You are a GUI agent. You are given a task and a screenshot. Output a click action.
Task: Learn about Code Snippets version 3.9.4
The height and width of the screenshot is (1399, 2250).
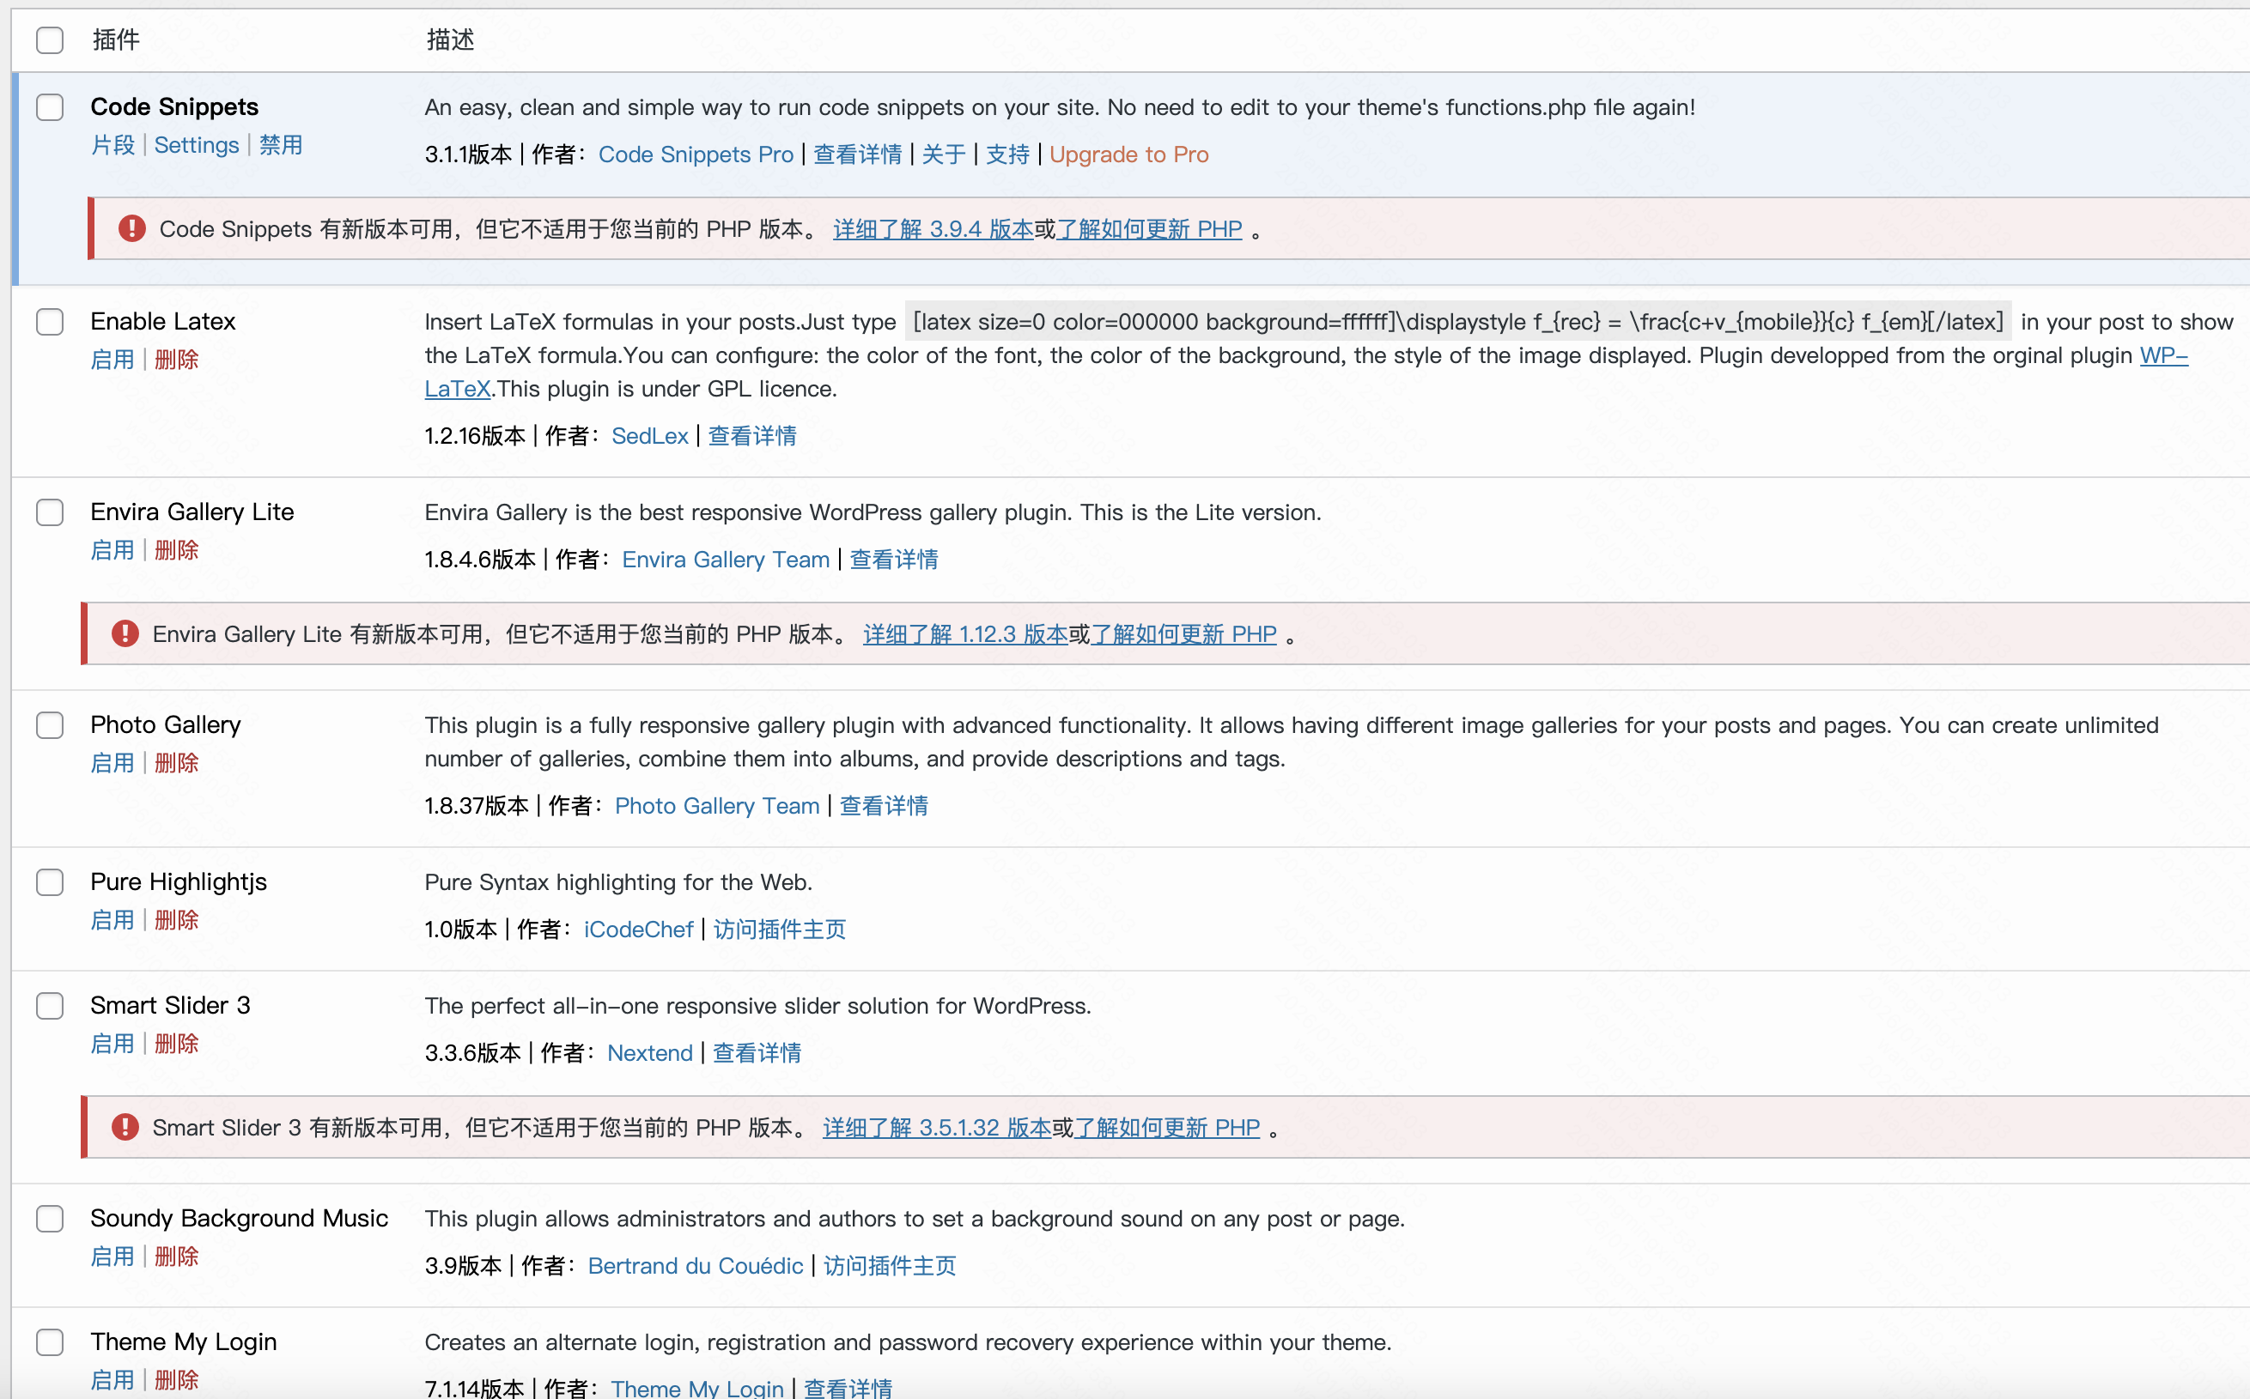coord(932,229)
